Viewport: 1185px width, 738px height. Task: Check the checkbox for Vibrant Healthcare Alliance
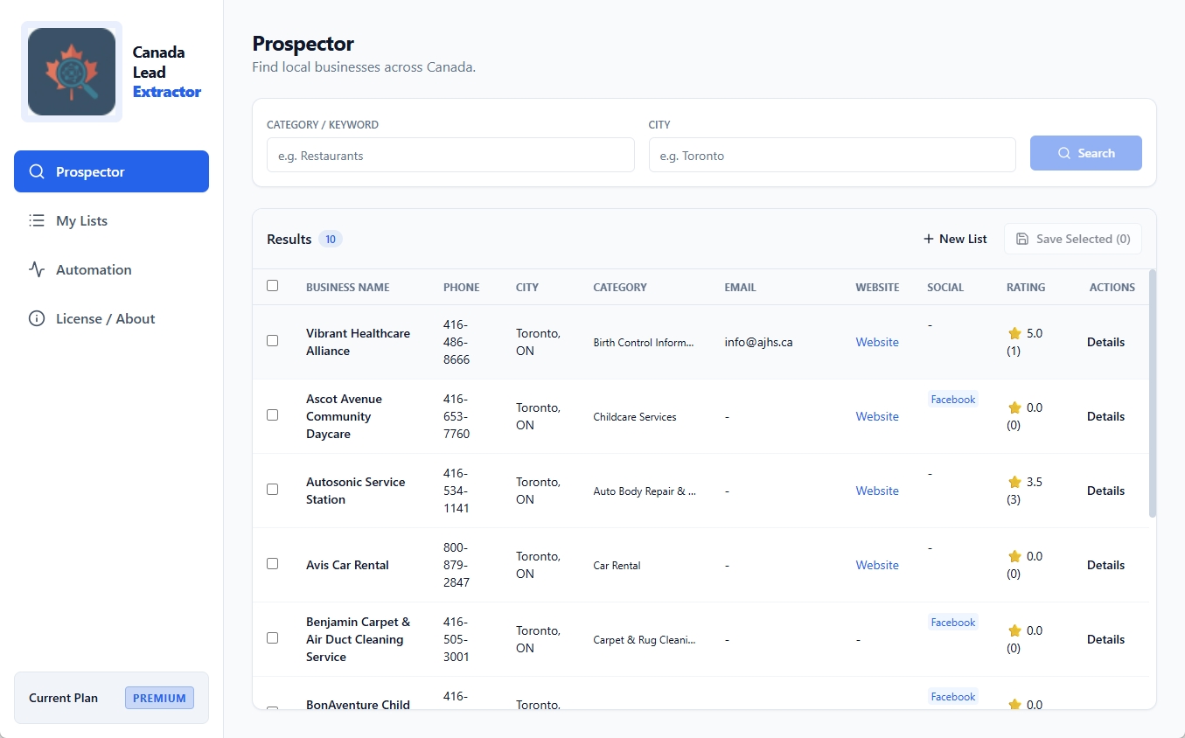[x=272, y=341]
